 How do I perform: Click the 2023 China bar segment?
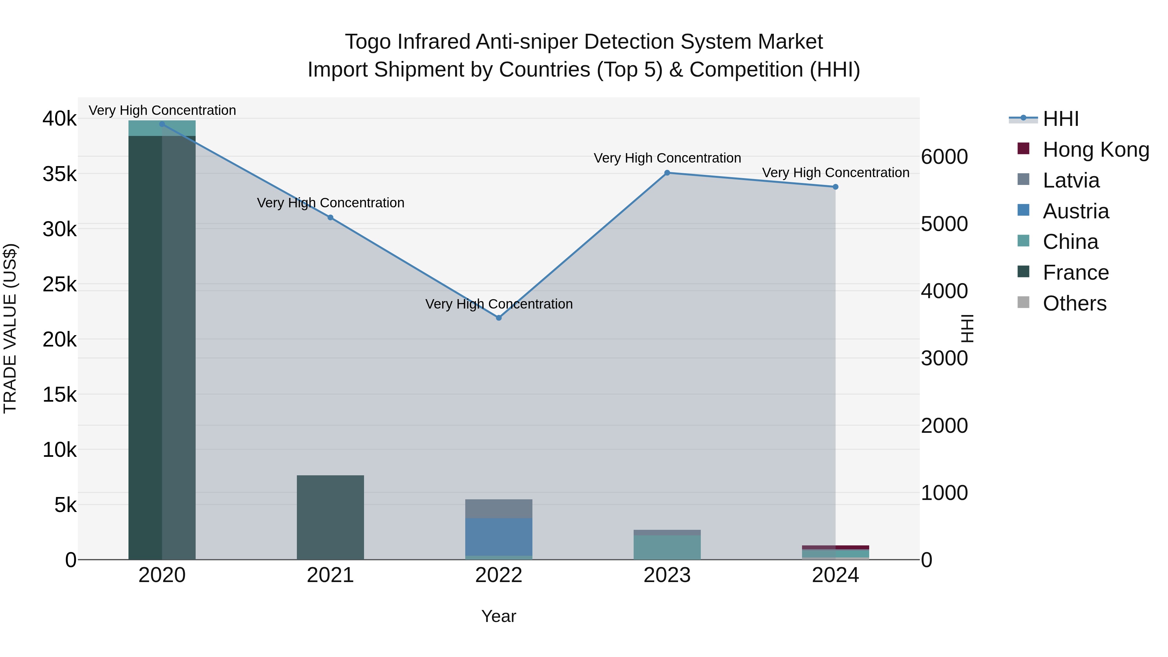pos(667,547)
